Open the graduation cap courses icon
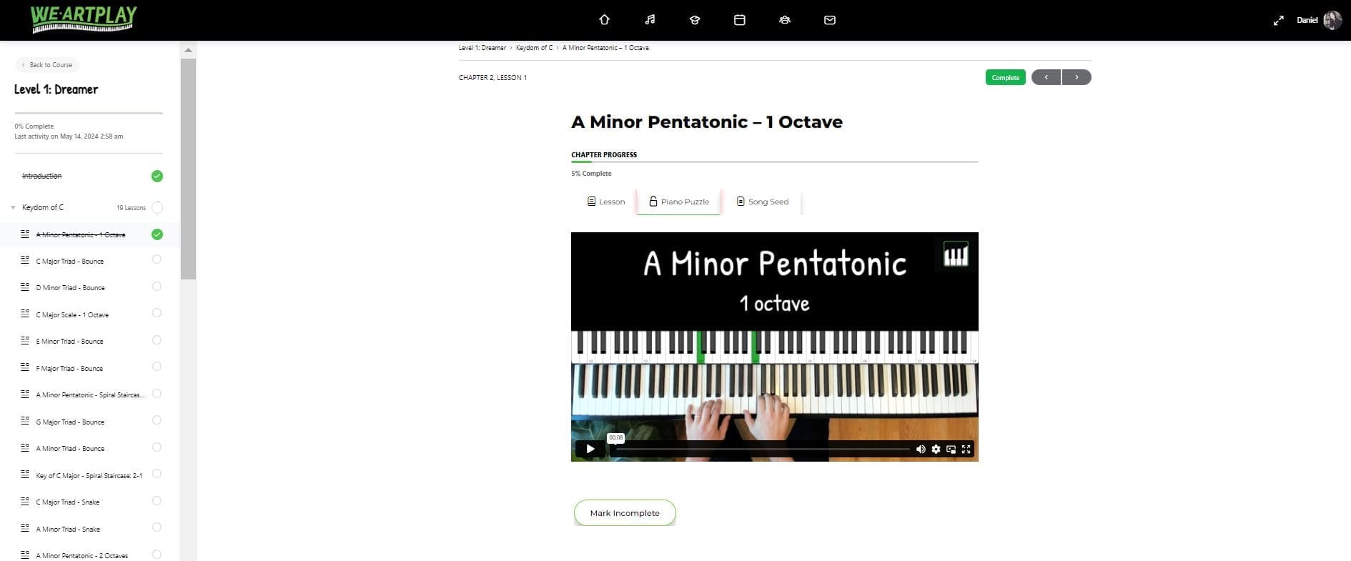 (694, 20)
